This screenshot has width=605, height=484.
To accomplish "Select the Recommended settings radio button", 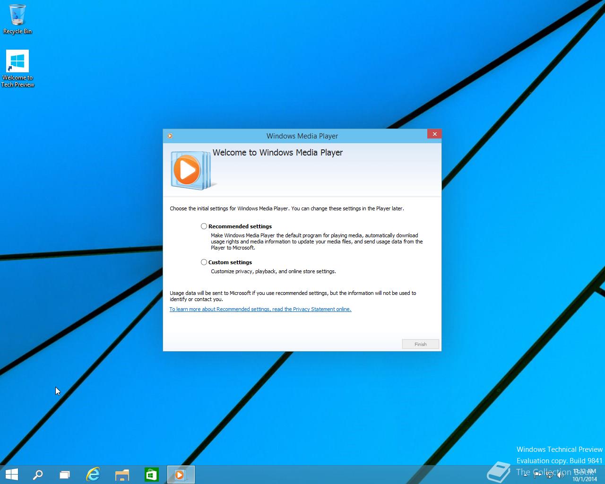I will point(204,226).
